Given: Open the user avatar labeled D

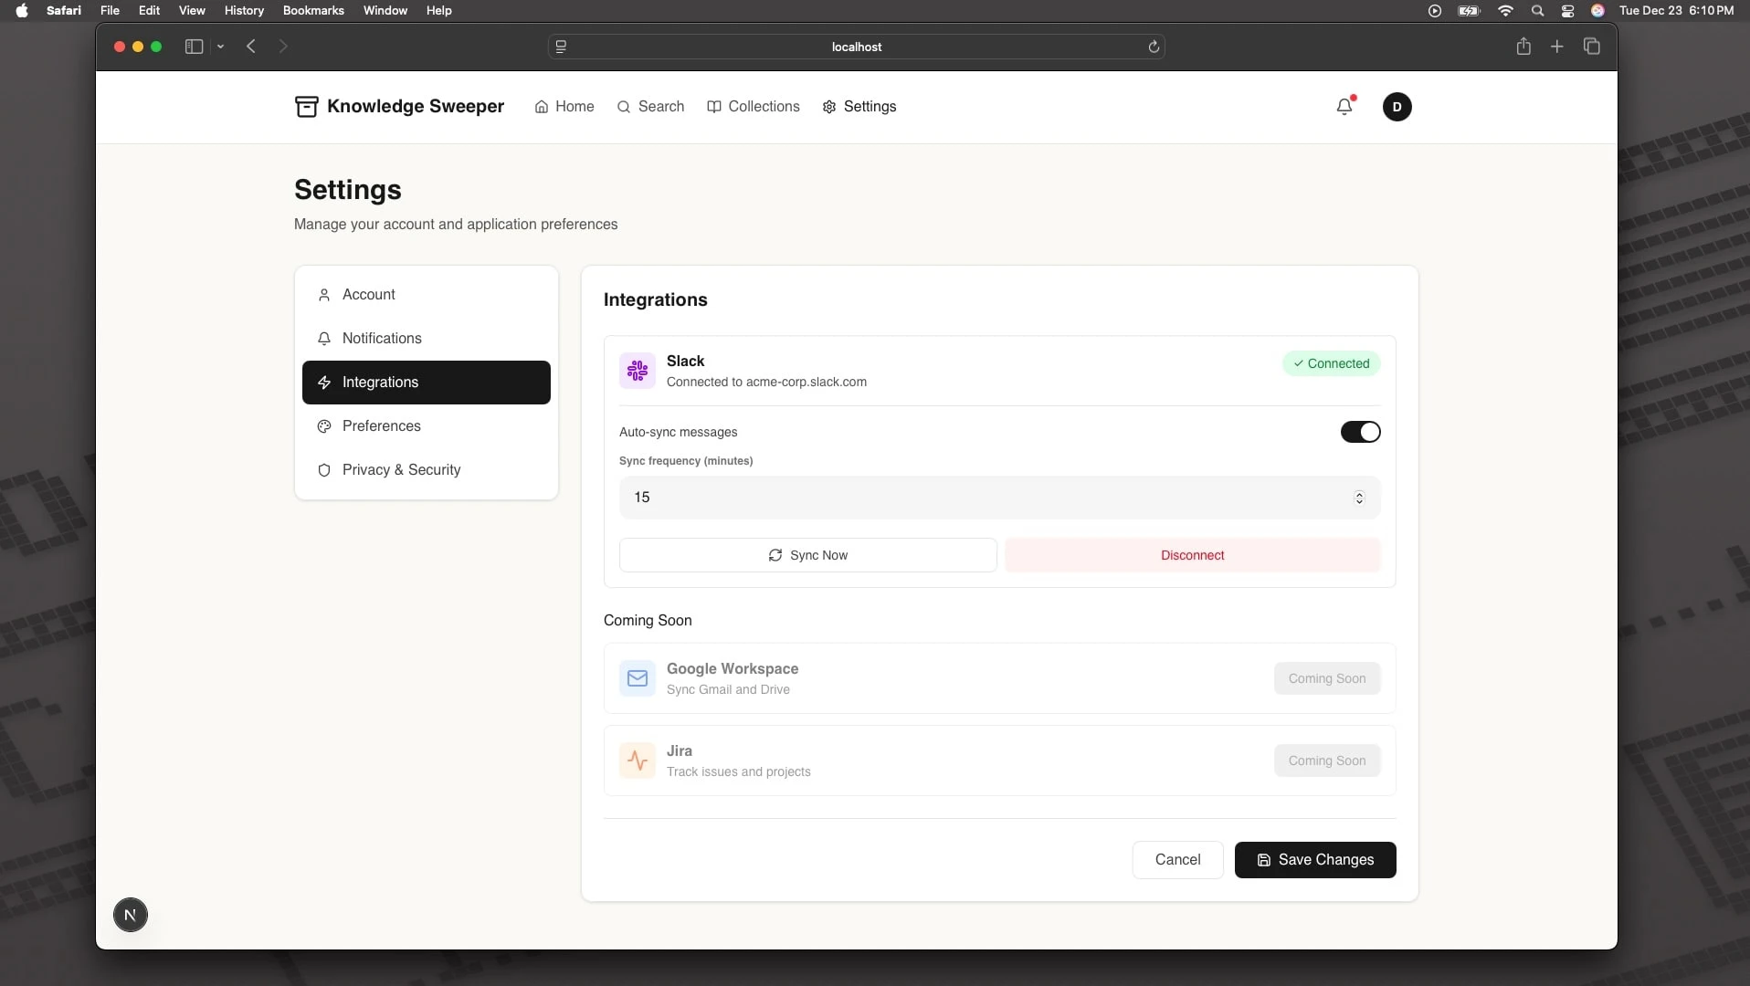Looking at the screenshot, I should pyautogui.click(x=1397, y=107).
